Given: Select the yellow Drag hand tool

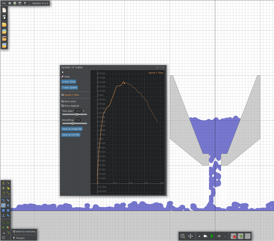Looking at the screenshot, I should tap(8, 188).
